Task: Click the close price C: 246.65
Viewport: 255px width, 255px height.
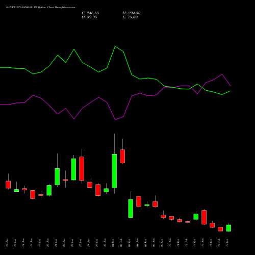Action: point(90,13)
